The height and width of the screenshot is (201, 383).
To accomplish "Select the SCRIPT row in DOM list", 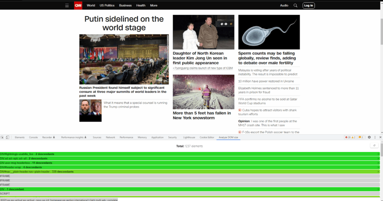I will pyautogui.click(x=190, y=194).
